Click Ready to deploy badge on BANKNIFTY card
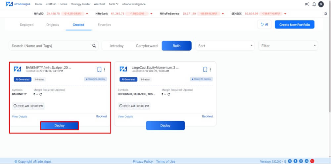The height and width of the screenshot is (164, 331). (x=96, y=79)
